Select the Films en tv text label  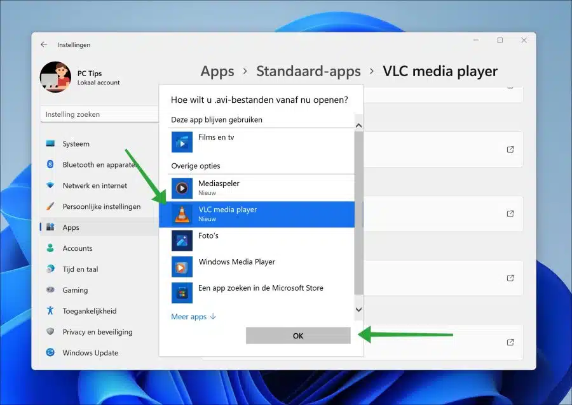[216, 137]
